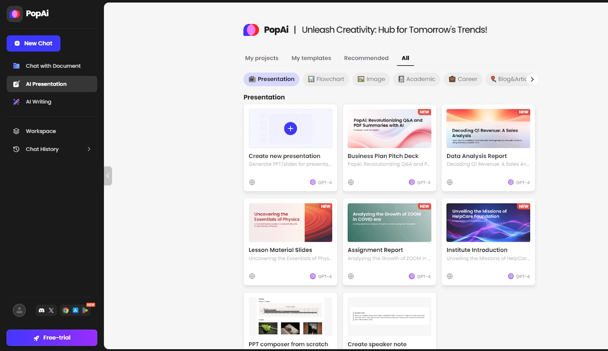Click the Free-trial button
This screenshot has height=351, width=608.
52,338
